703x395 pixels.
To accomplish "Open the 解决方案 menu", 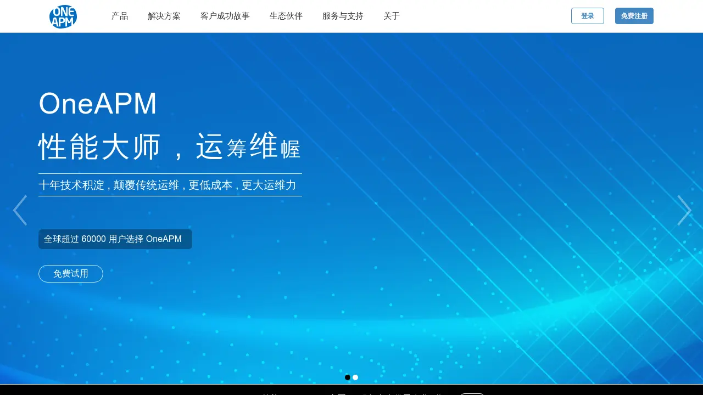I will coord(164,16).
